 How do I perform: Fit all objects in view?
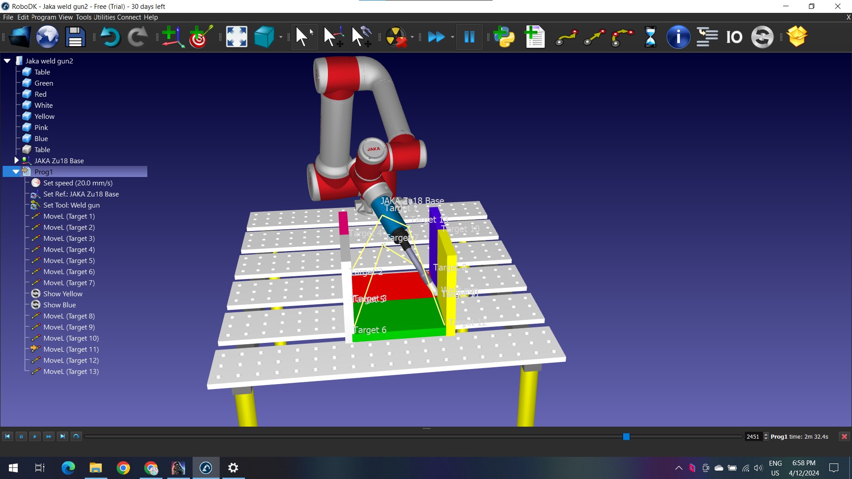tap(237, 37)
